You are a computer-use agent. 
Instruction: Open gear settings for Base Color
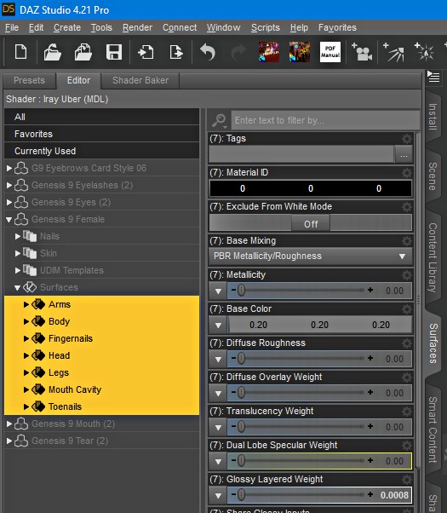point(407,309)
